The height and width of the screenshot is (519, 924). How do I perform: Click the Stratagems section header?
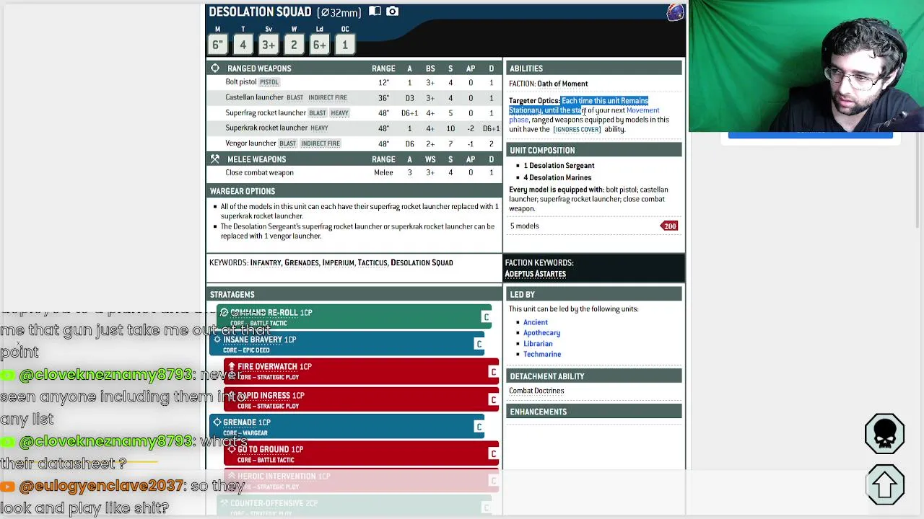tap(354, 294)
